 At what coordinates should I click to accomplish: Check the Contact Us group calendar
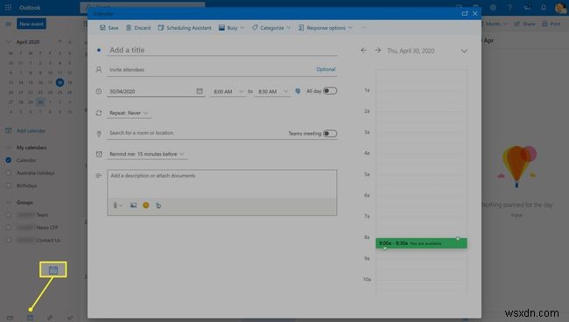click(9, 240)
